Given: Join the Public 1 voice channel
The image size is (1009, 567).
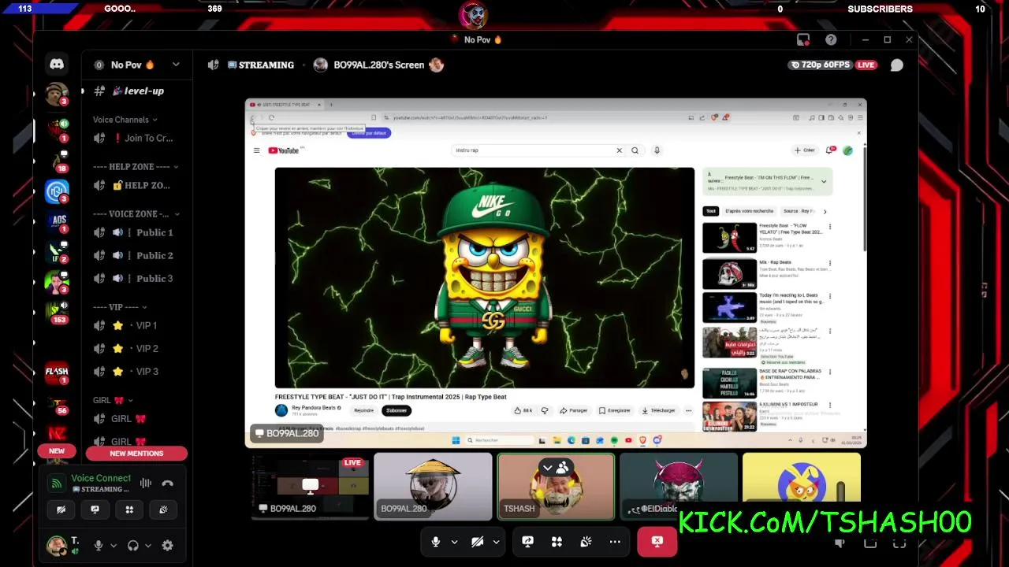Looking at the screenshot, I should 136,232.
